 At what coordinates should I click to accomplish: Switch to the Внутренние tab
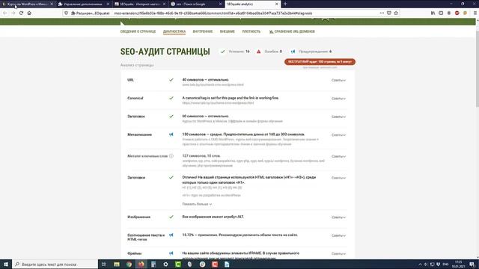tap(203, 31)
